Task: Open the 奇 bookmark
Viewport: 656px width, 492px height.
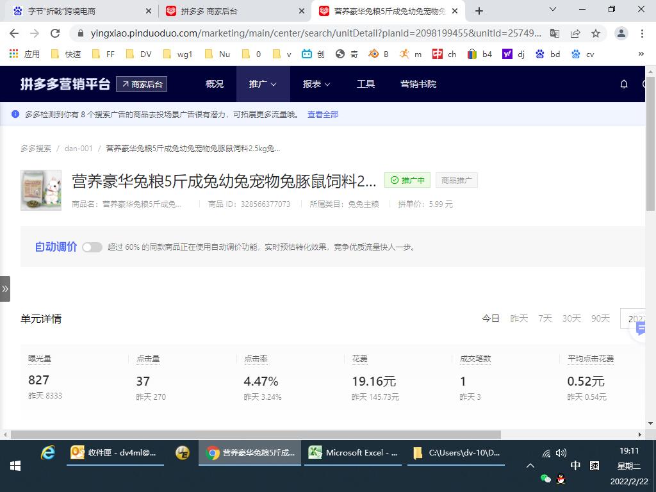Action: point(347,54)
